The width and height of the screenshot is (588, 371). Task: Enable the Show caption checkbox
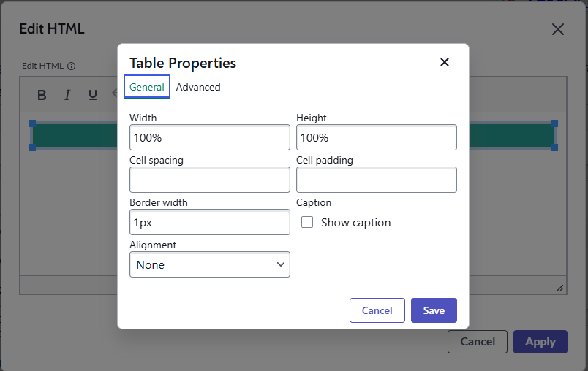click(307, 222)
